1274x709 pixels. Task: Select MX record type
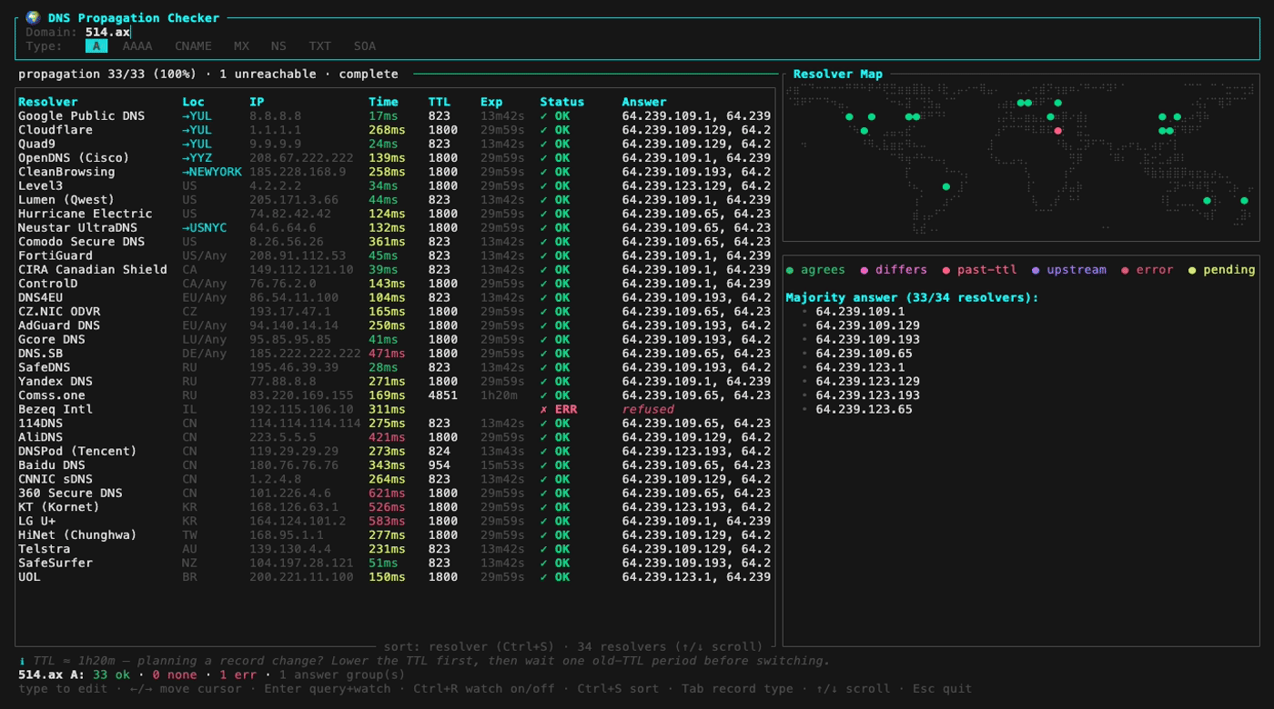point(241,46)
